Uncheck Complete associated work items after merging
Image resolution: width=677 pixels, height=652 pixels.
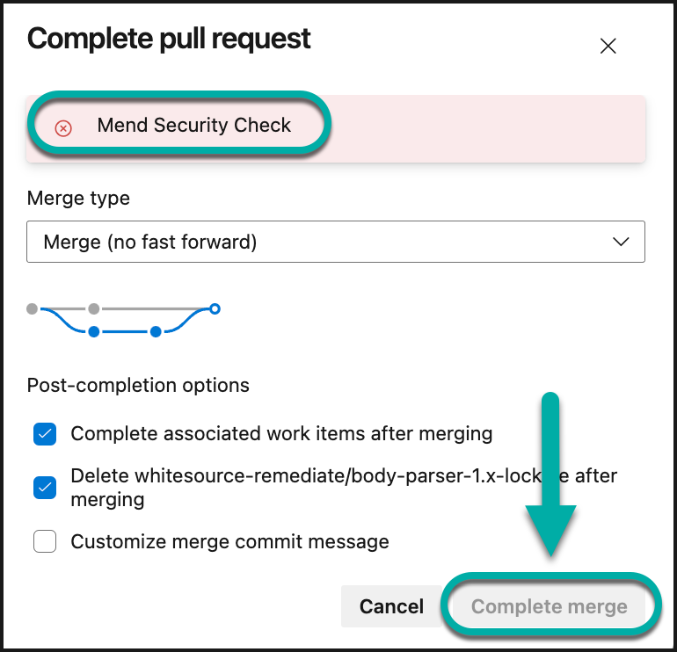[45, 434]
